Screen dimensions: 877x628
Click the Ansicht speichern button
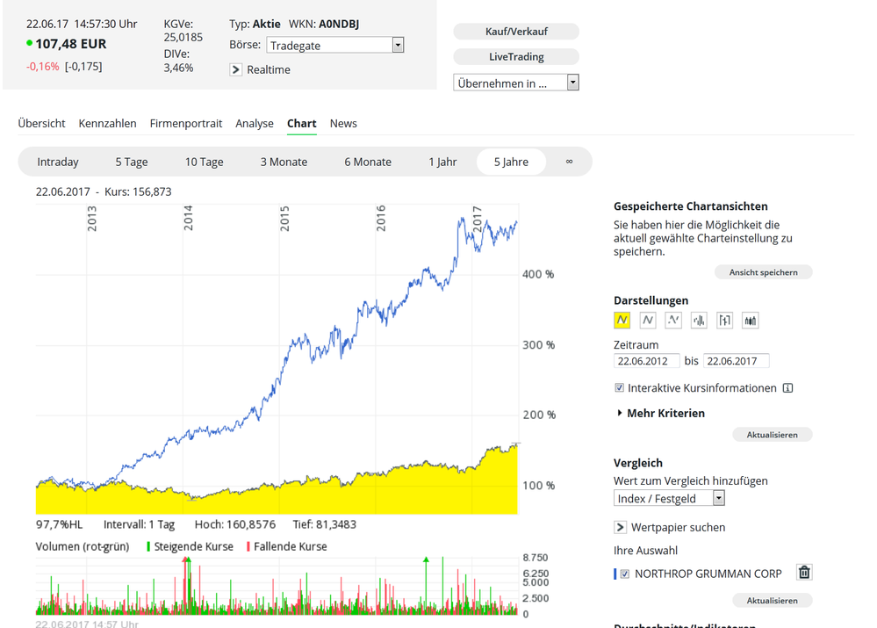763,271
